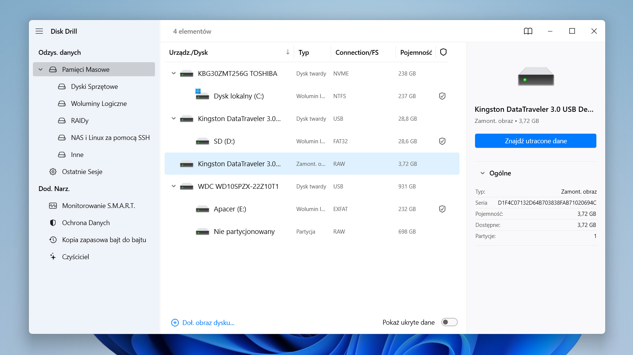Image resolution: width=633 pixels, height=355 pixels.
Task: Click the Znajdź utracone dane button
Action: tap(535, 141)
